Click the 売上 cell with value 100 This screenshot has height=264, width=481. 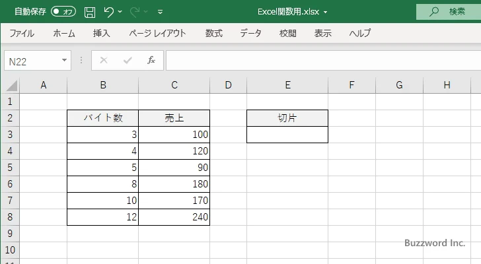click(x=174, y=135)
